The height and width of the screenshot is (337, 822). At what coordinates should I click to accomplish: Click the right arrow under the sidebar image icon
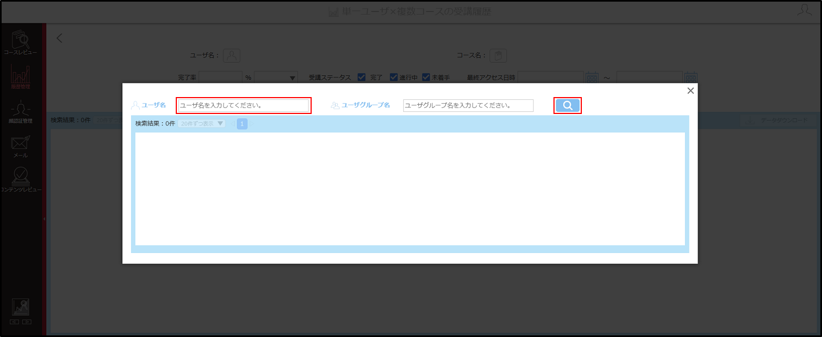click(x=27, y=322)
